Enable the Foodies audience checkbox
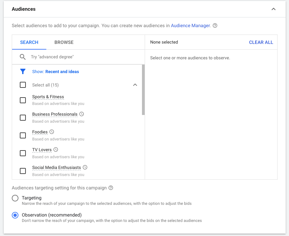Image resolution: width=289 pixels, height=236 pixels. 23,135
